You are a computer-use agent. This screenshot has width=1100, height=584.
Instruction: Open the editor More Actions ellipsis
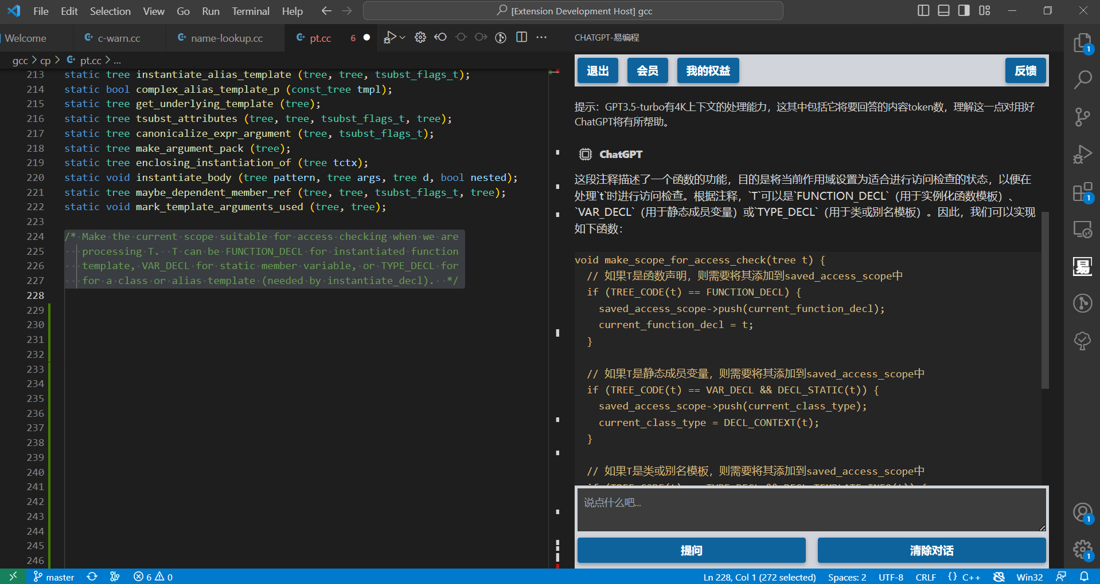(541, 38)
